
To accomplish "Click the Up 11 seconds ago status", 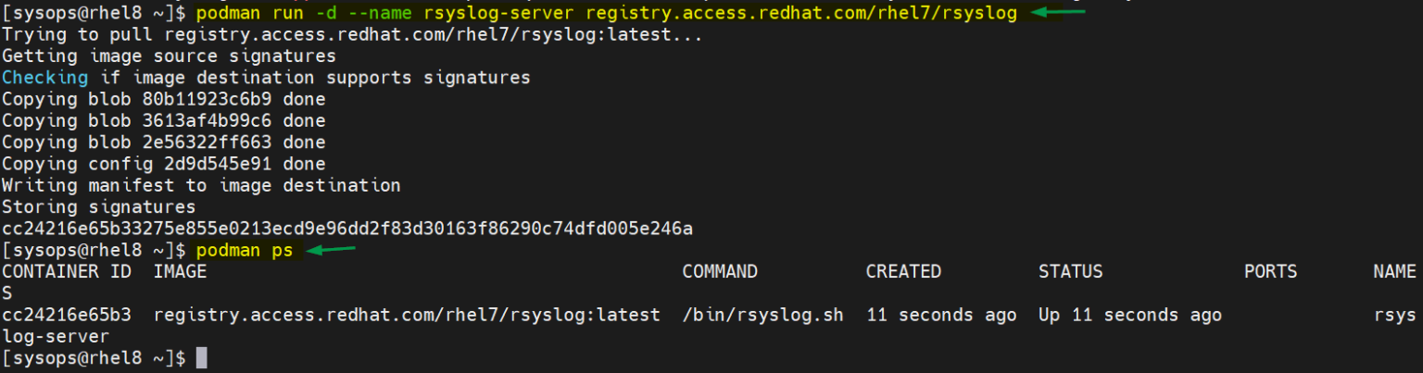I will click(1130, 315).
